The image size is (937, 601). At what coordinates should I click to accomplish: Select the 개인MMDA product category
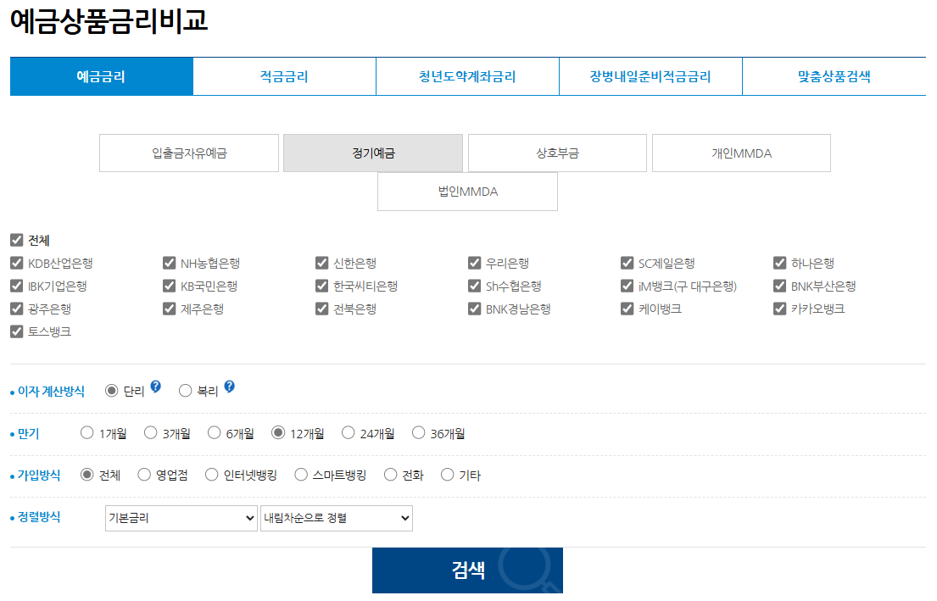pyautogui.click(x=741, y=153)
